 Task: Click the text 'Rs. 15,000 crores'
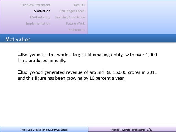click(123, 72)
